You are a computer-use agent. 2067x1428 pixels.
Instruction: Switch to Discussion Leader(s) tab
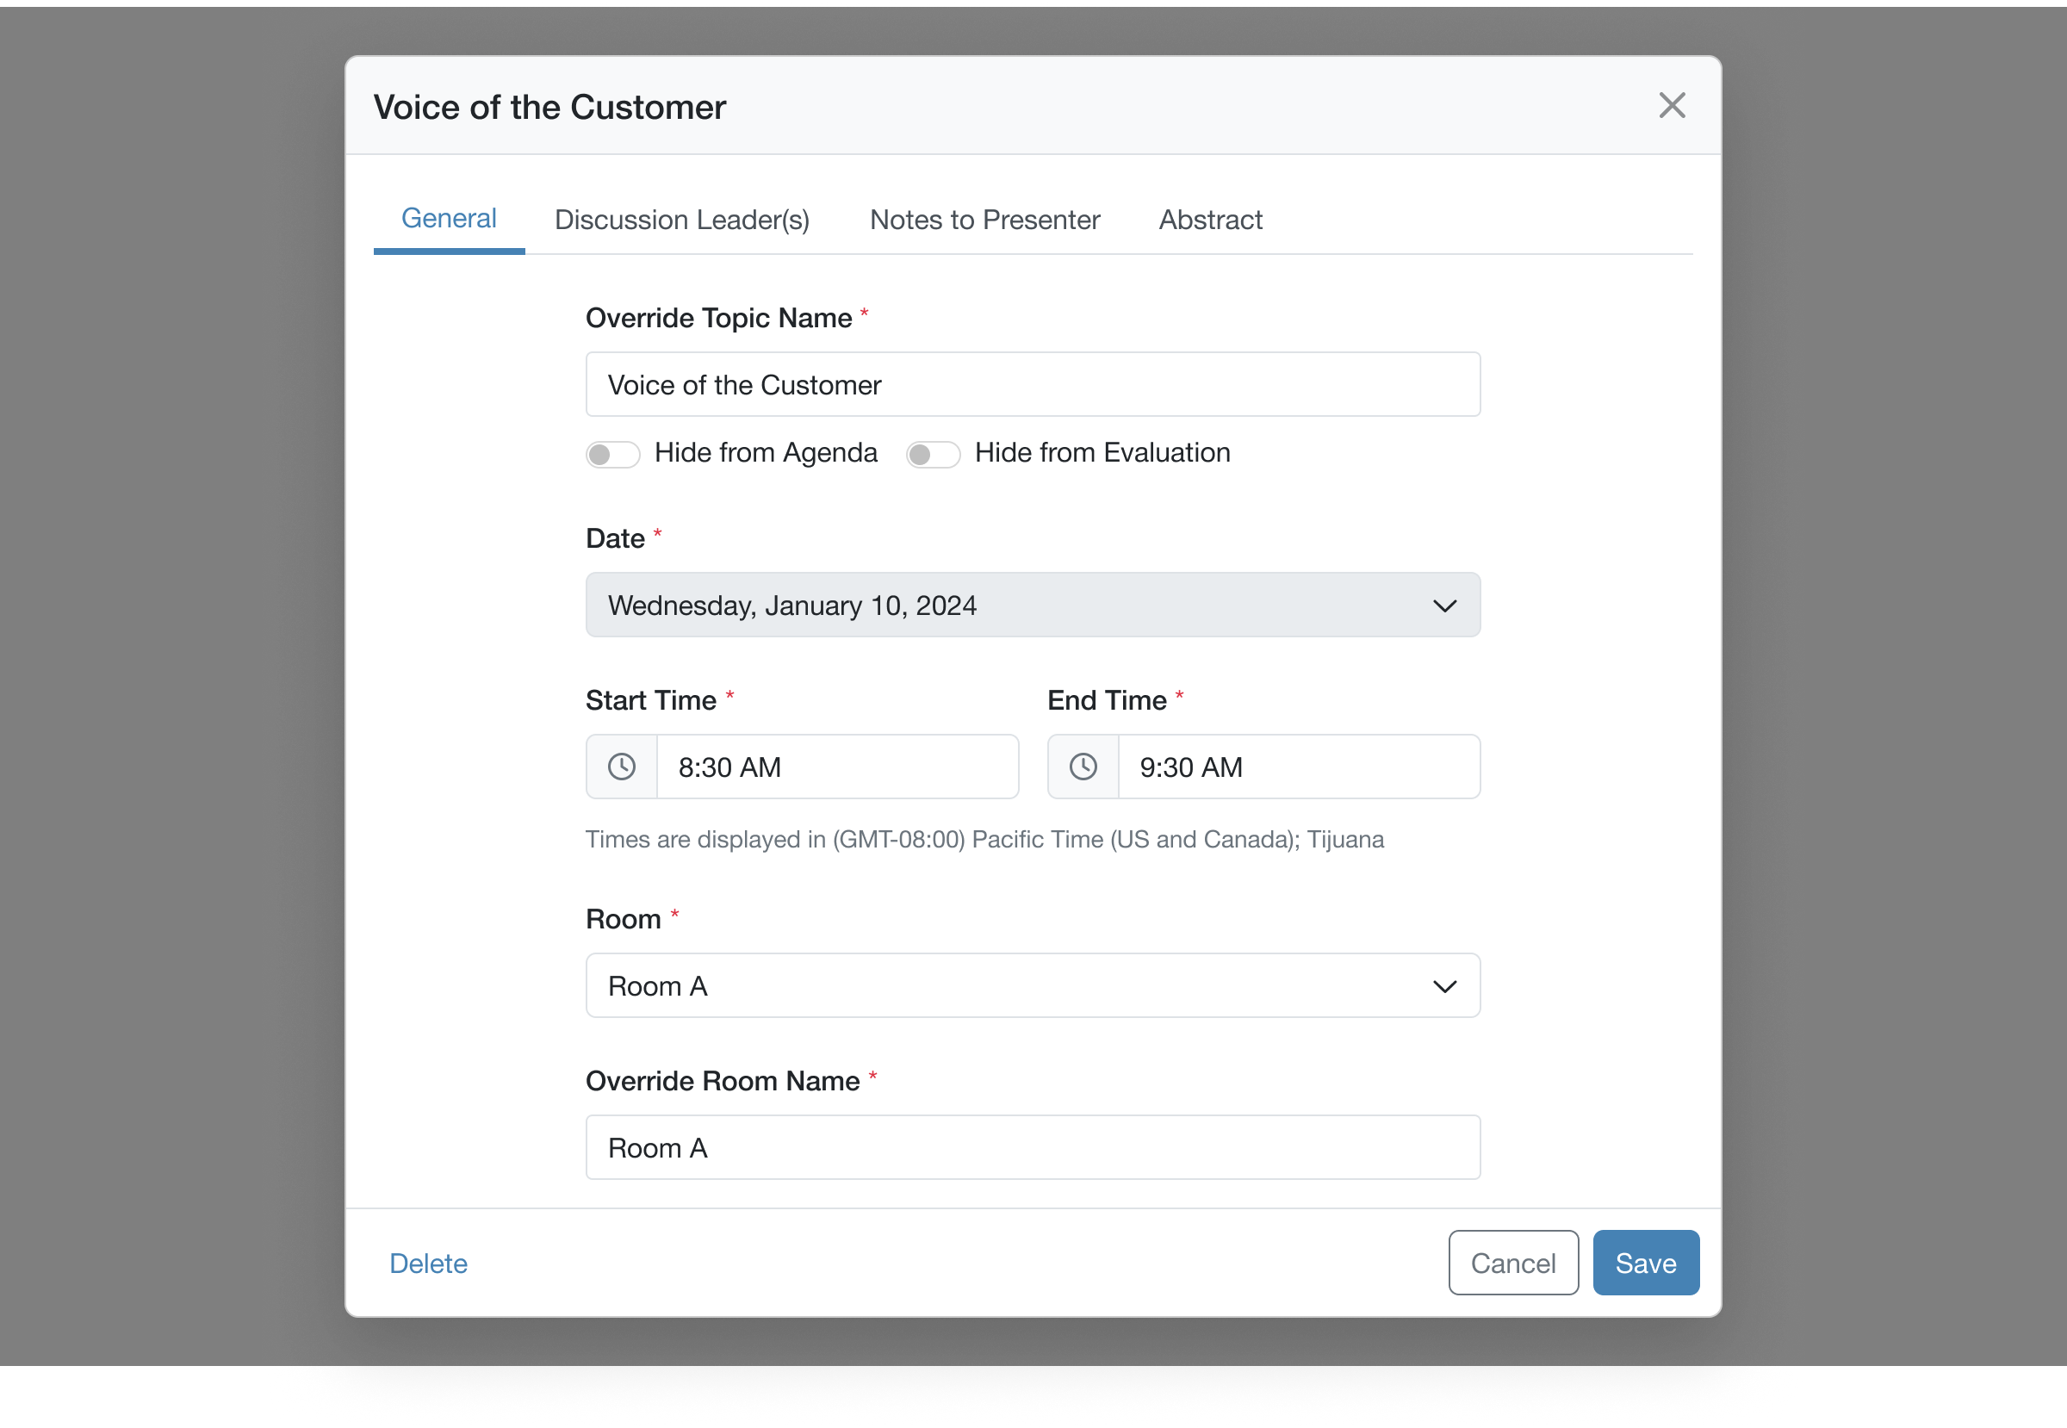(x=682, y=220)
